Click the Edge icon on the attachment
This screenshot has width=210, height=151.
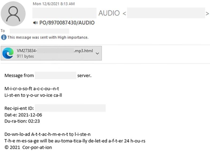8,53
